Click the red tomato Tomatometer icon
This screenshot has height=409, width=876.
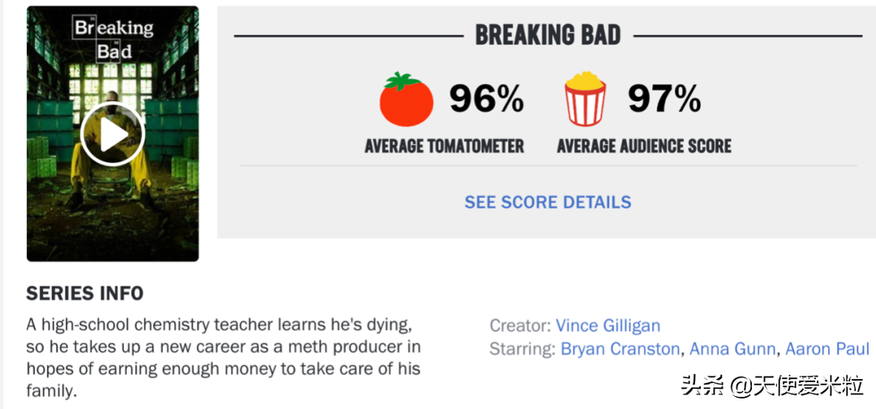(406, 100)
